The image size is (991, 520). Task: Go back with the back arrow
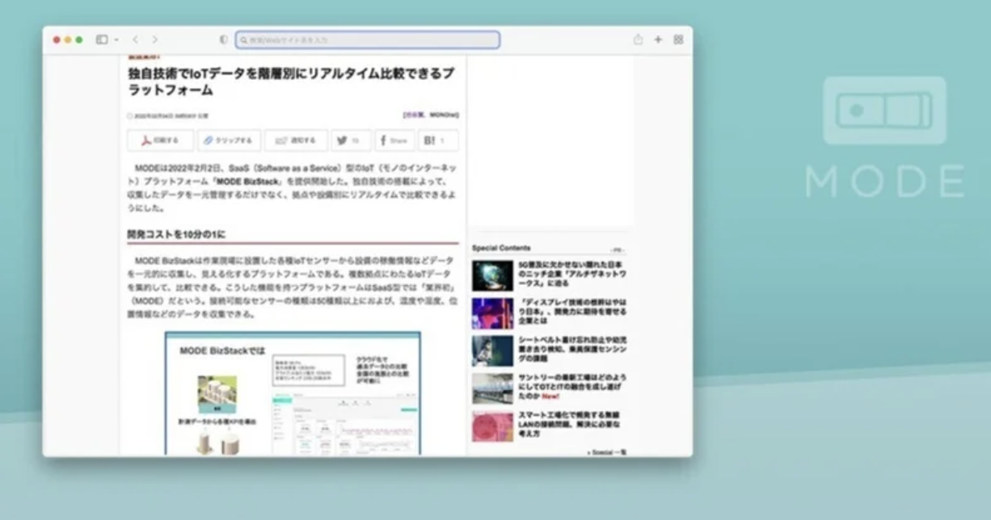135,40
